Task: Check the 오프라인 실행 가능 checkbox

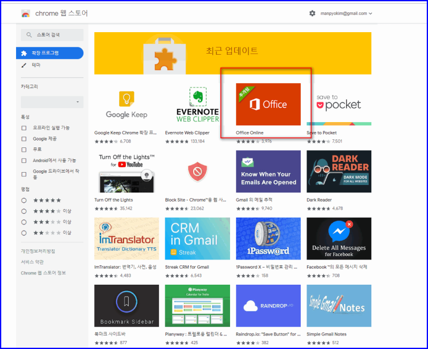Action: coord(24,128)
